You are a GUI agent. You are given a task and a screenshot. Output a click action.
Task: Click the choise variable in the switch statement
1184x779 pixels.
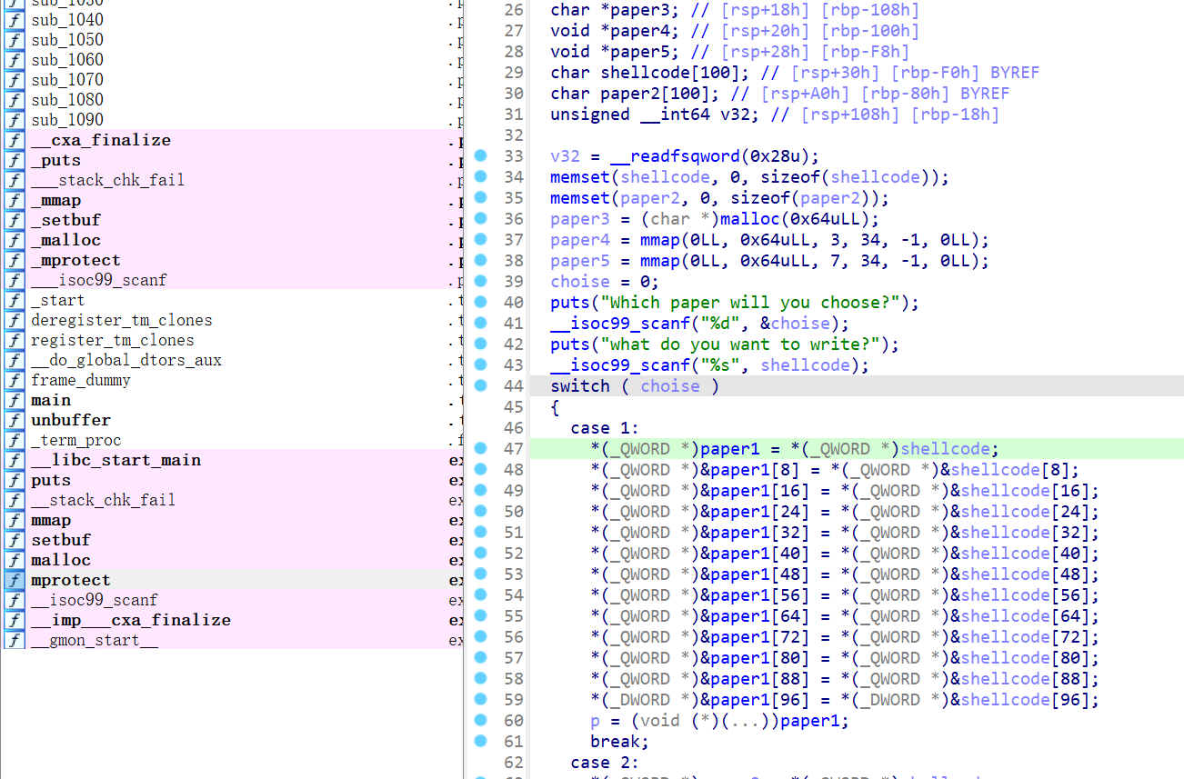pyautogui.click(x=670, y=386)
